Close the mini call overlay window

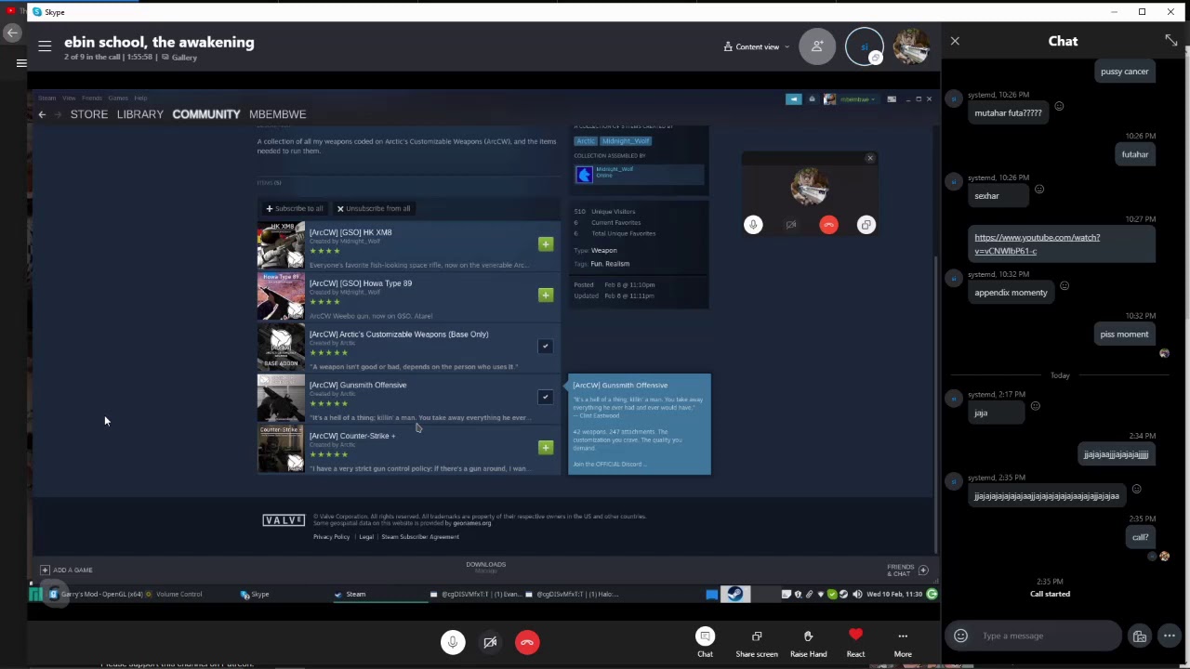point(870,158)
